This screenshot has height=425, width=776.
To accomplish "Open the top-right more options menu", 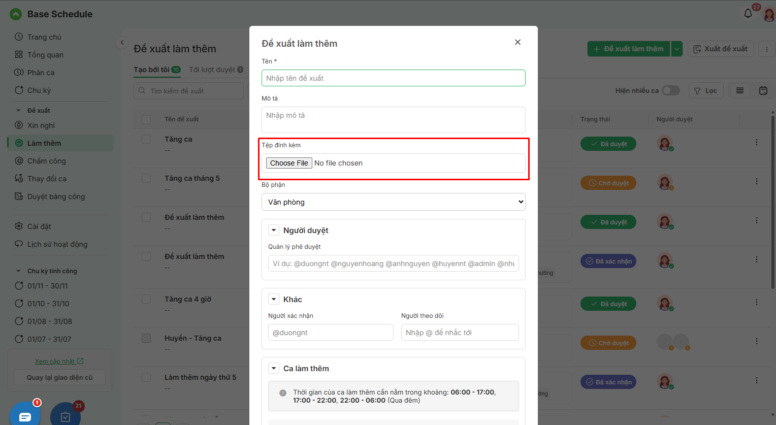I will [x=767, y=49].
